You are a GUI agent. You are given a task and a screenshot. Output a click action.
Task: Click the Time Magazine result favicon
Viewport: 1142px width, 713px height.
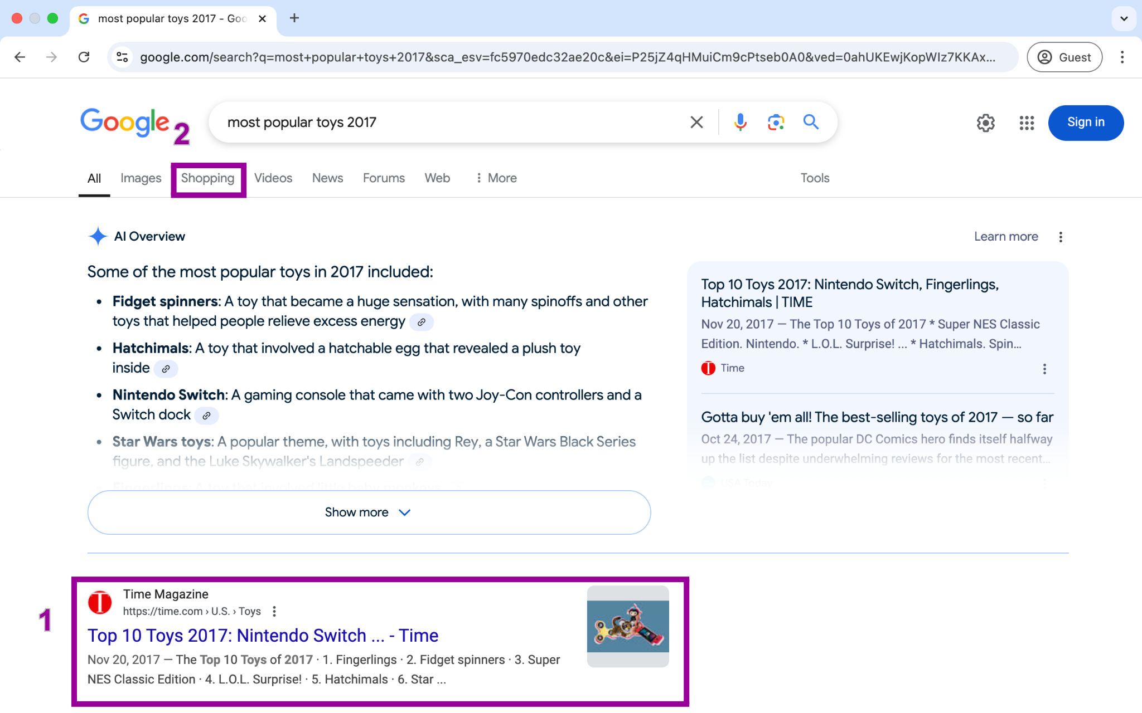(x=100, y=602)
